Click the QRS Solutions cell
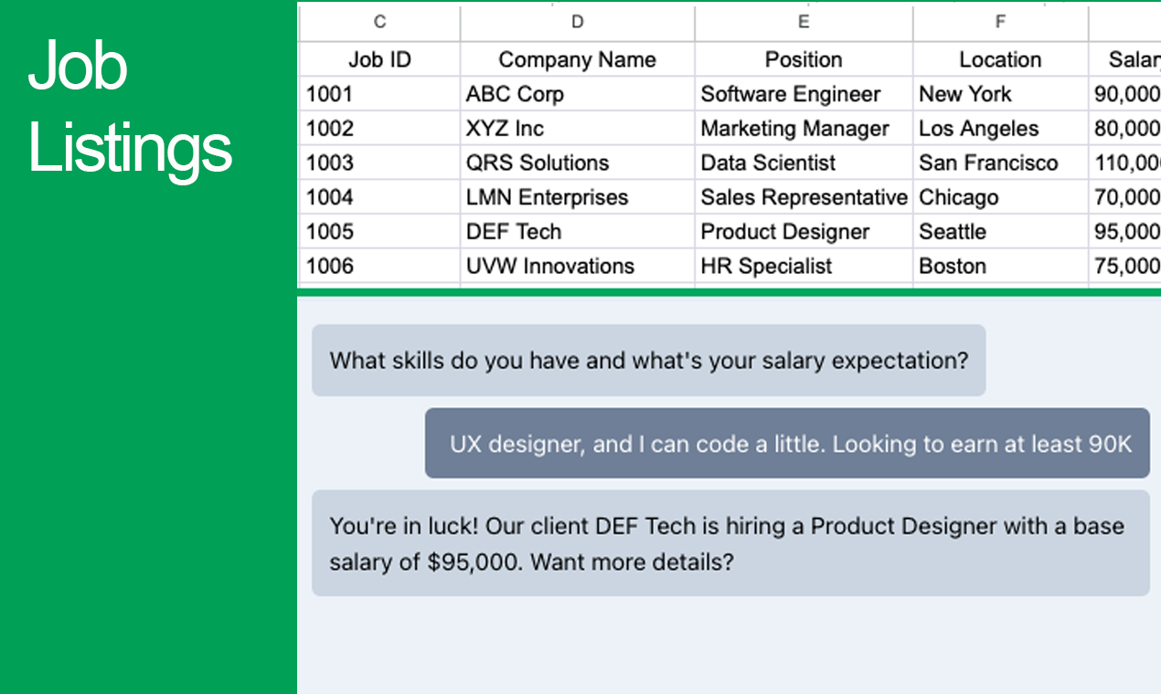Viewport: 1161px width, 694px height. pyautogui.click(x=577, y=163)
